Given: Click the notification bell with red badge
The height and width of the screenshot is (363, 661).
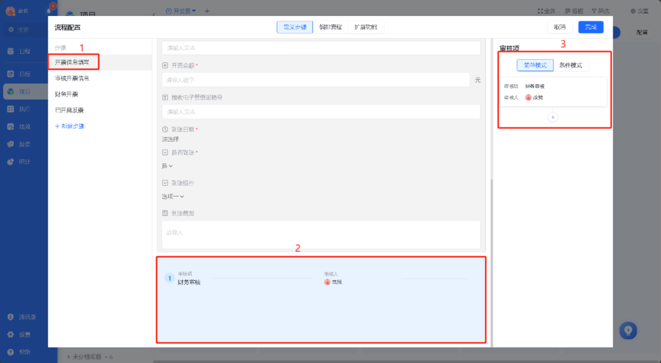Looking at the screenshot, I should pos(50,10).
